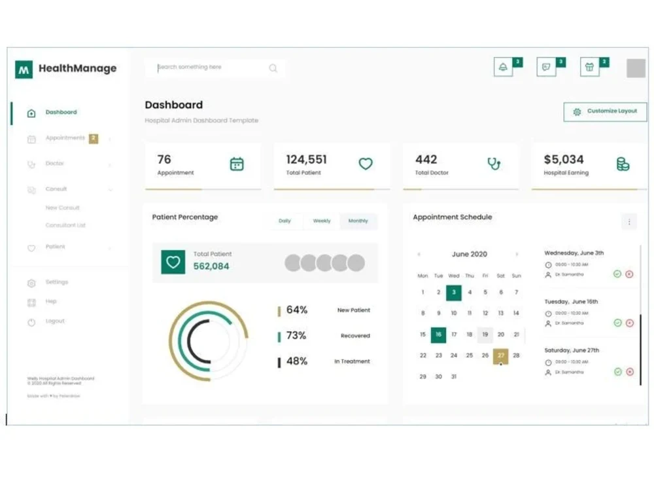Click the Customize Layout button
Viewport: 654px width, 491px height.
(x=605, y=111)
